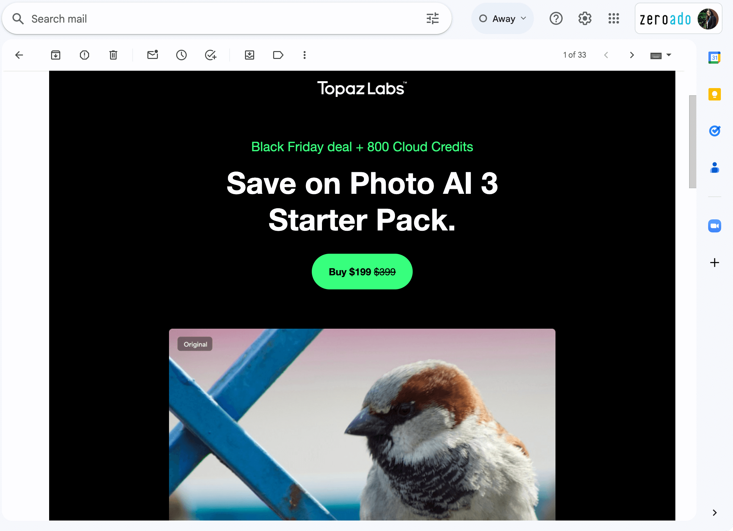Image resolution: width=733 pixels, height=531 pixels.
Task: Open the Away status dropdown
Action: (502, 18)
